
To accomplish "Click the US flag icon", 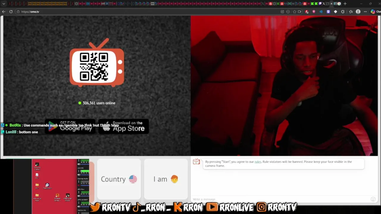I will coord(133,179).
